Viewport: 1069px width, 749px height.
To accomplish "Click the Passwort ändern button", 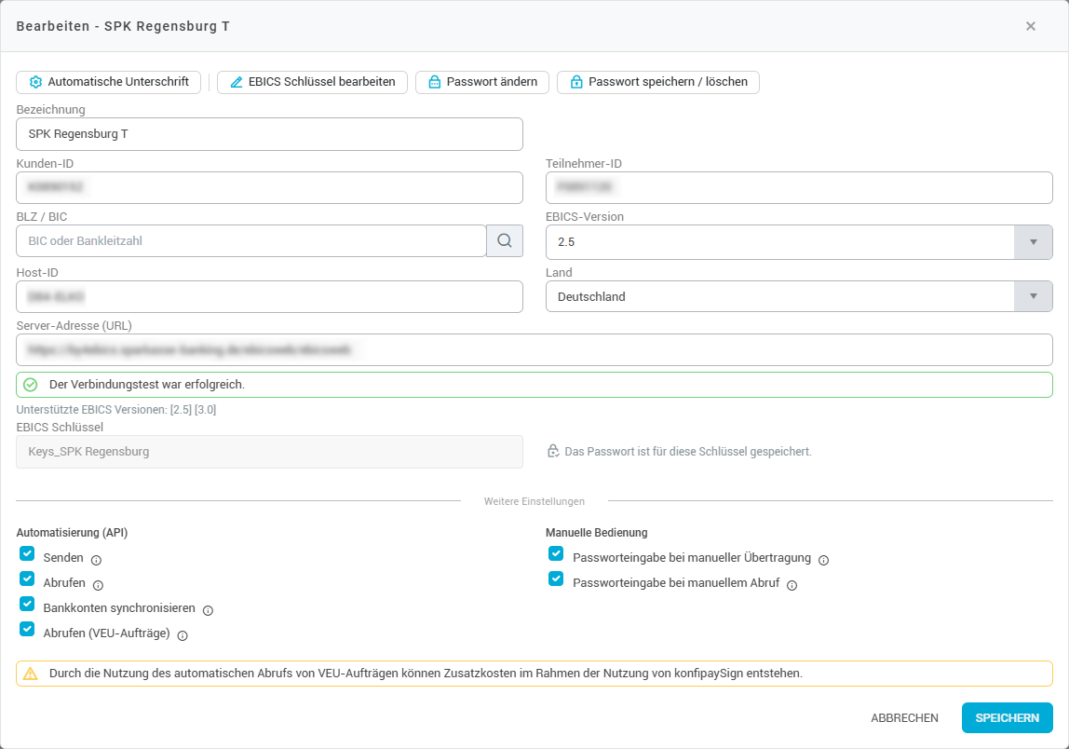I will [481, 82].
